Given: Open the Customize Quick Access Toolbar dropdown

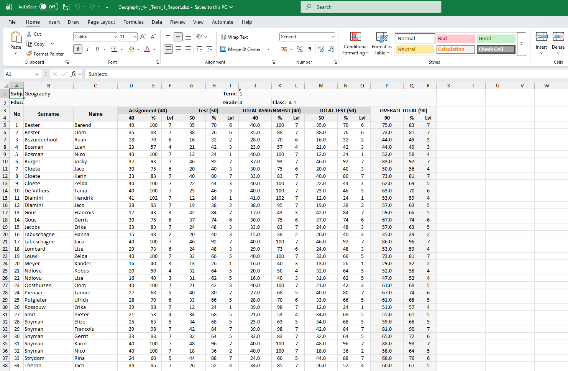Looking at the screenshot, I should (x=107, y=7).
